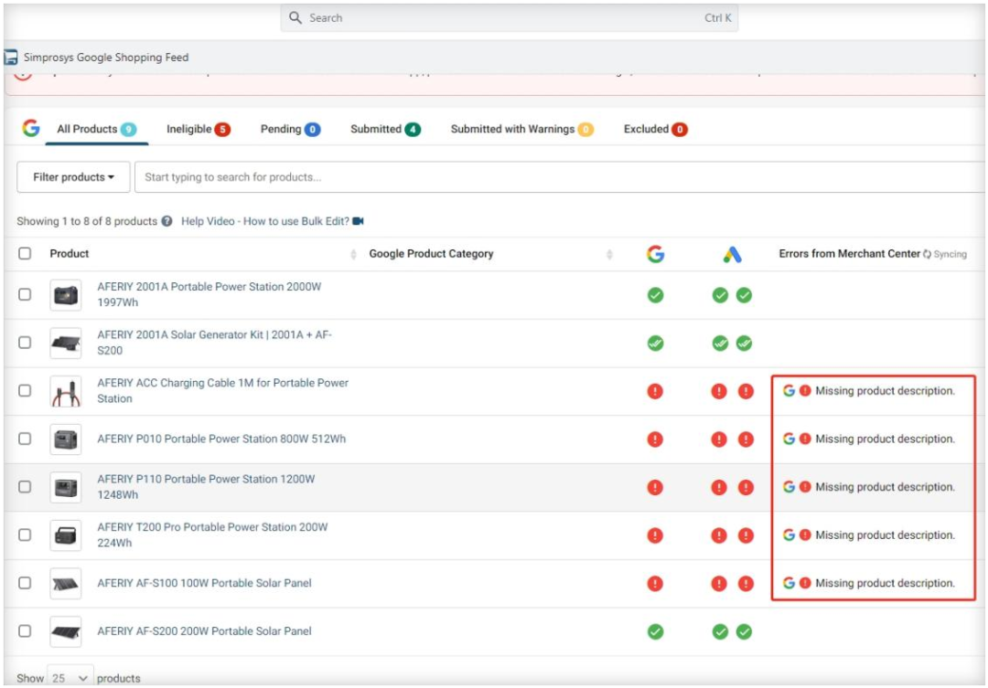Switch to the All Products tab

96,129
